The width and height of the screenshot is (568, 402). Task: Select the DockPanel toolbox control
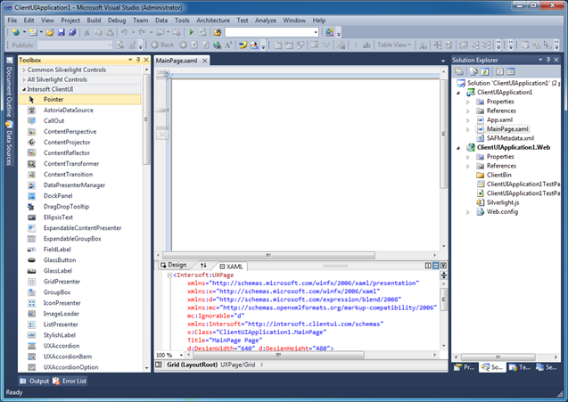tap(79, 195)
